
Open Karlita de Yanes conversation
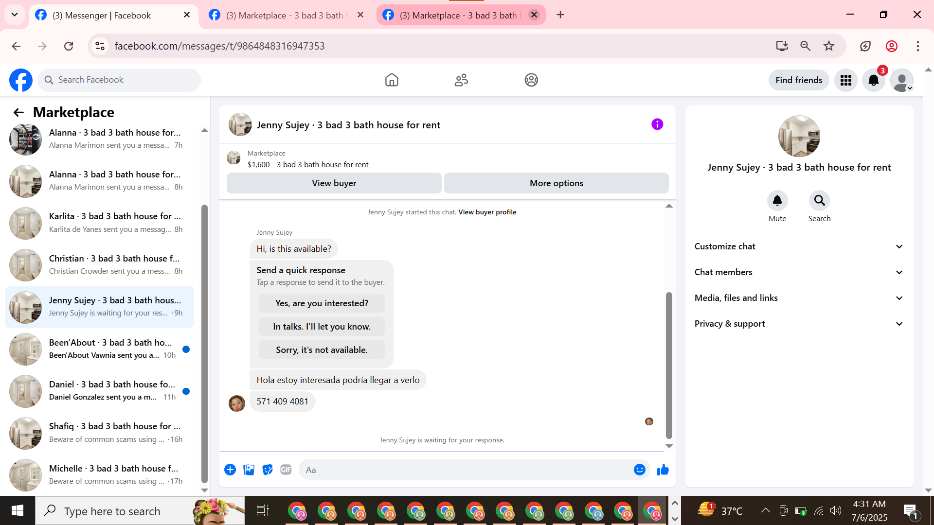[100, 223]
